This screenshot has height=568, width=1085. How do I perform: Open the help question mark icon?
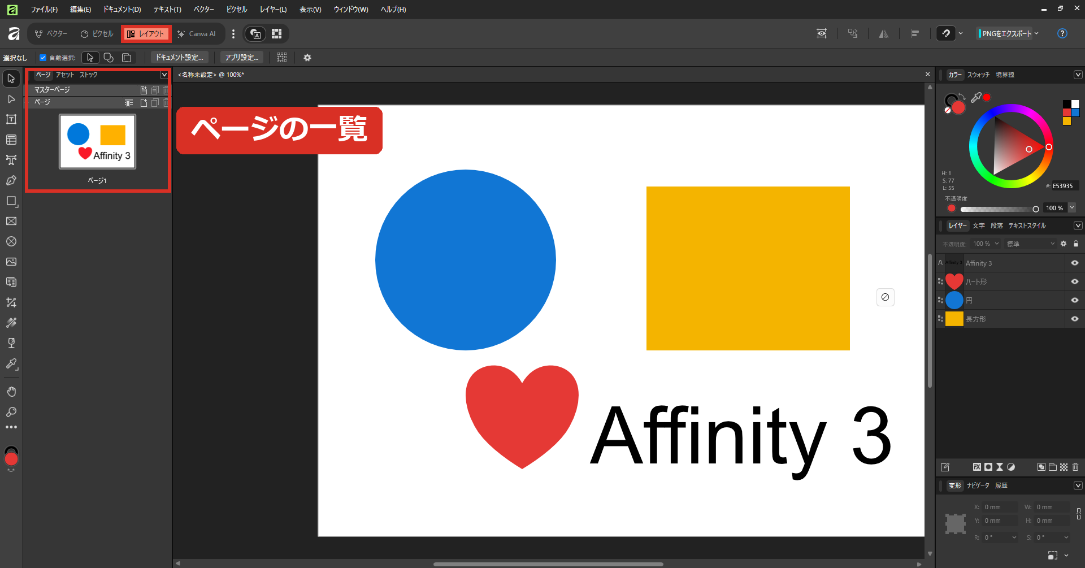click(1062, 33)
